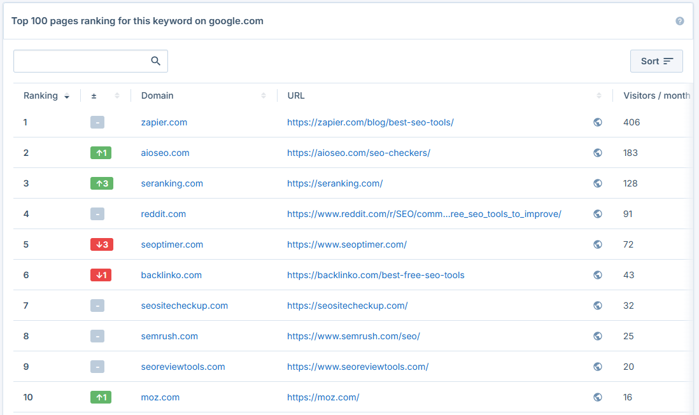Click the globe icon in zapier.com row

(x=598, y=122)
